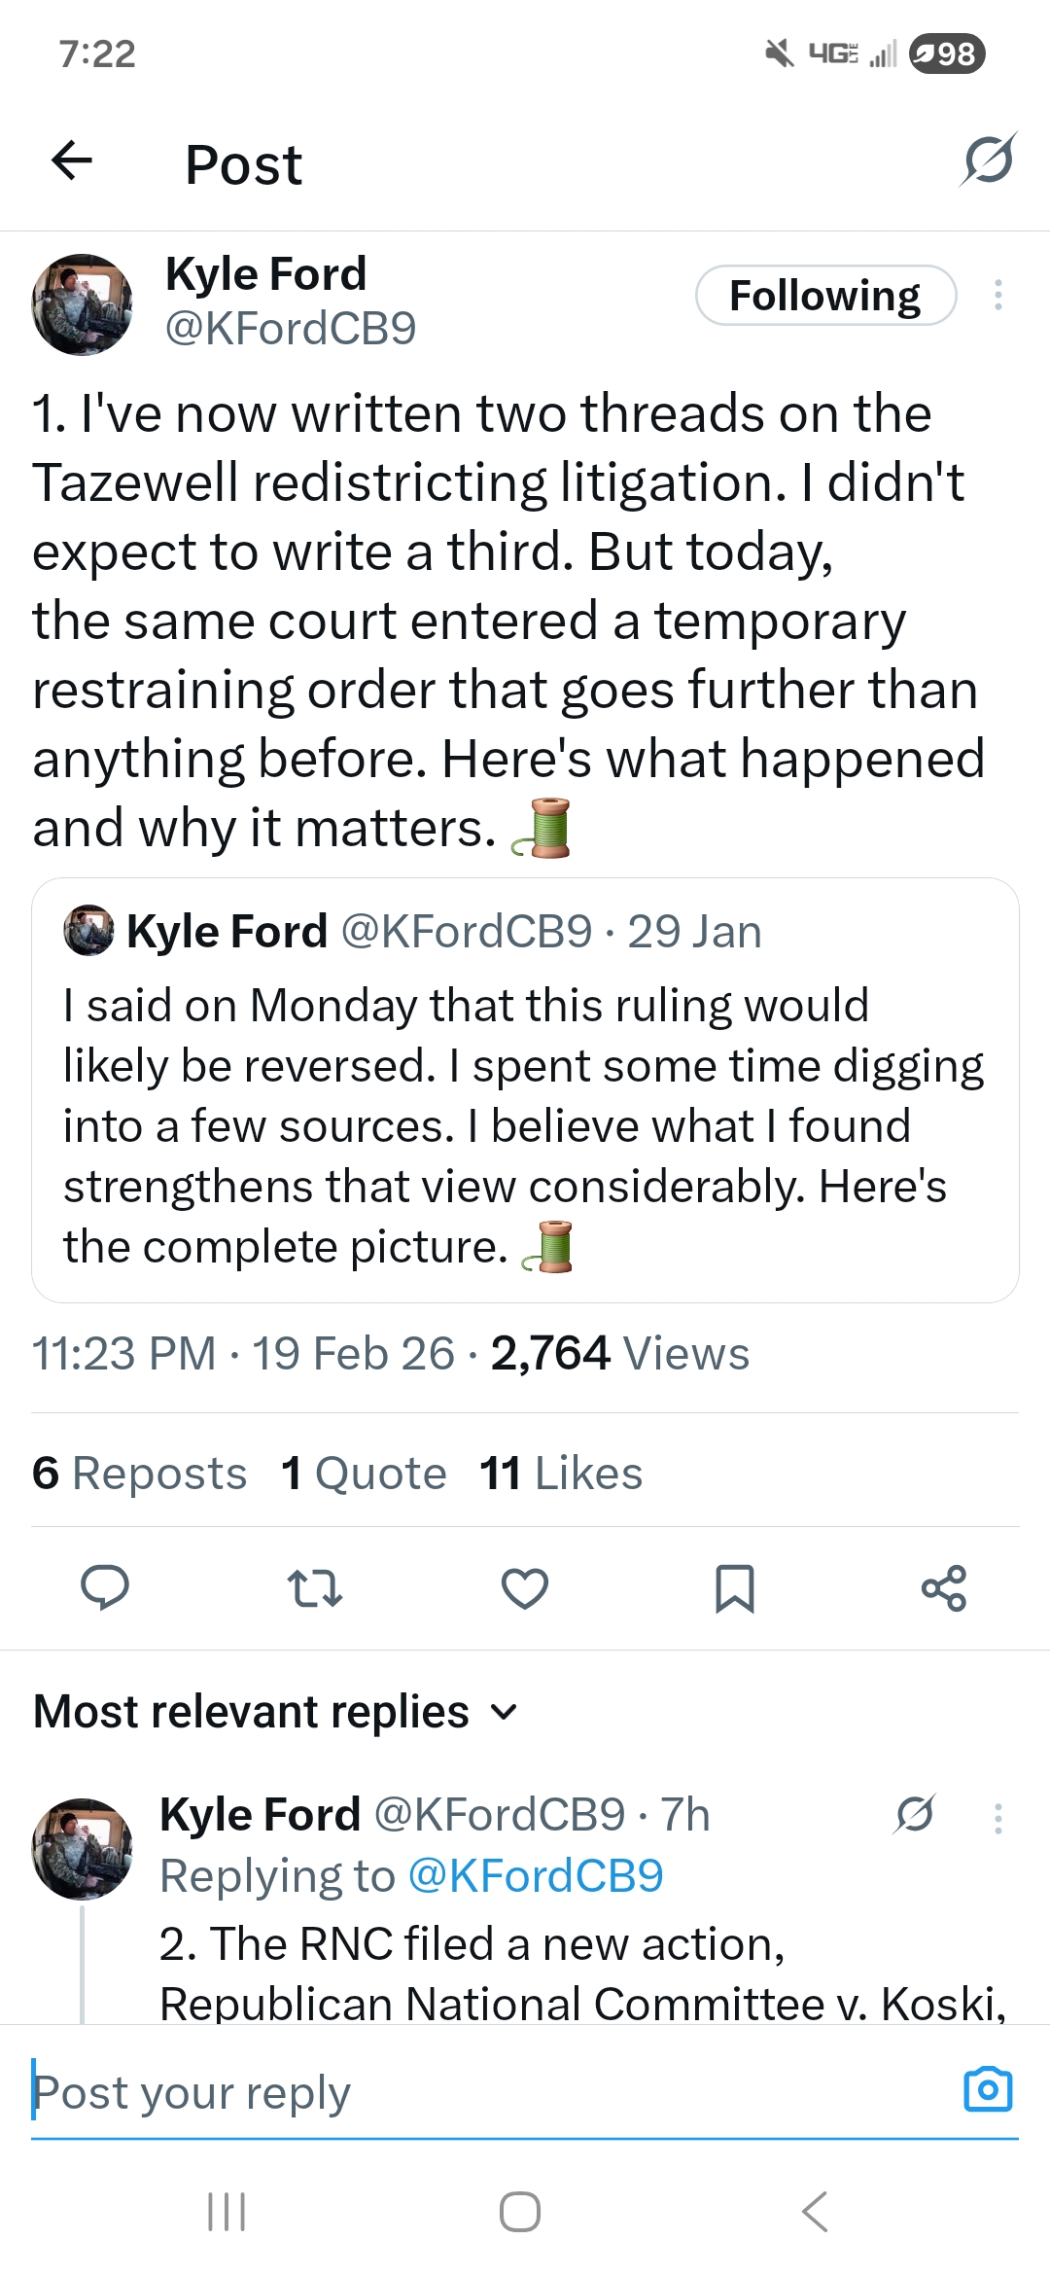Open Kyle Ford's profile picture on main post
The width and height of the screenshot is (1050, 2276).
(83, 304)
